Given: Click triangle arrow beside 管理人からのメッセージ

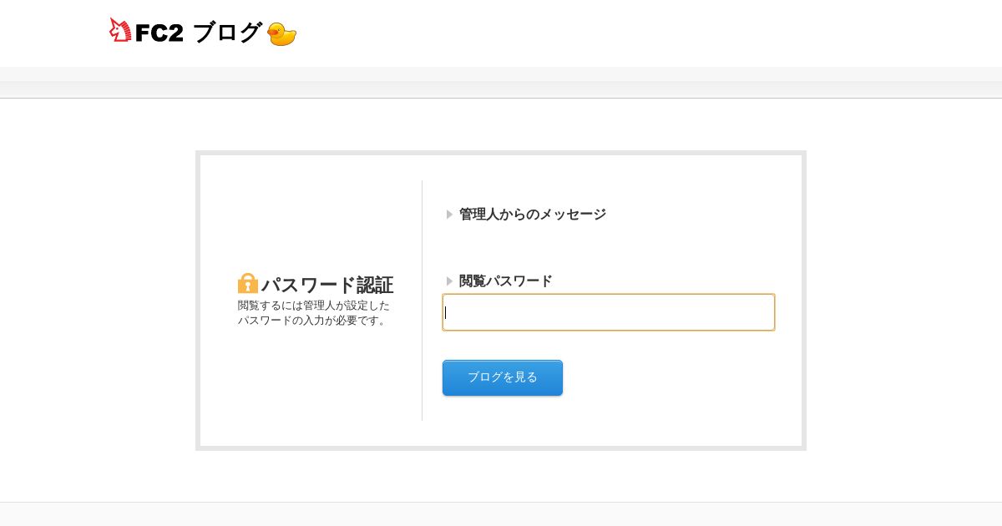Looking at the screenshot, I should [x=449, y=215].
